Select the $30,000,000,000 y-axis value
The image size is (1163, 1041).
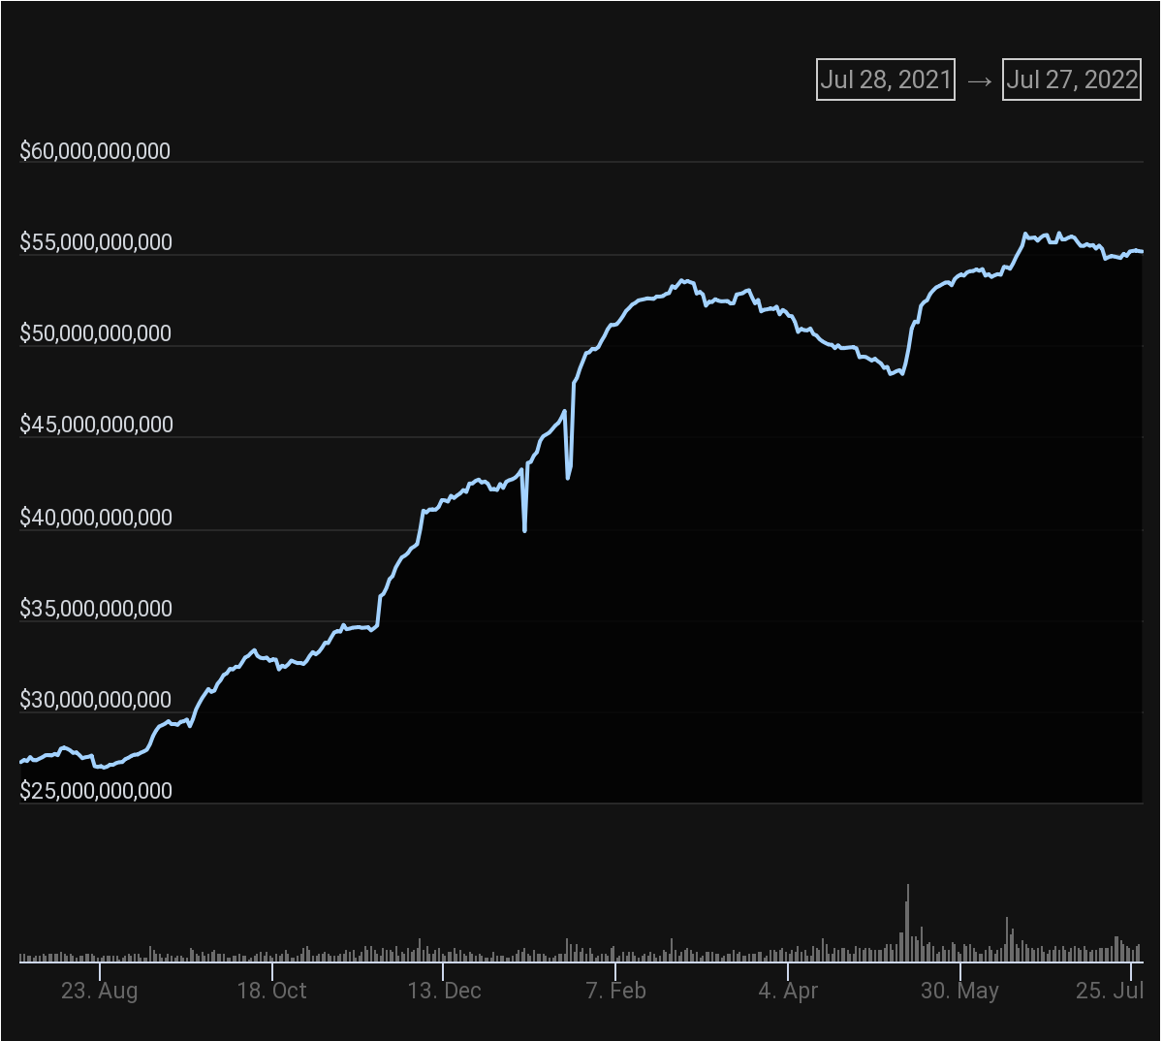95,700
